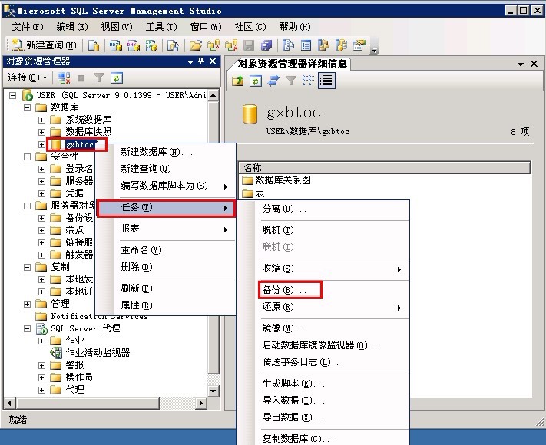
Task: Click the save disk toolbar icon
Action: [249, 45]
